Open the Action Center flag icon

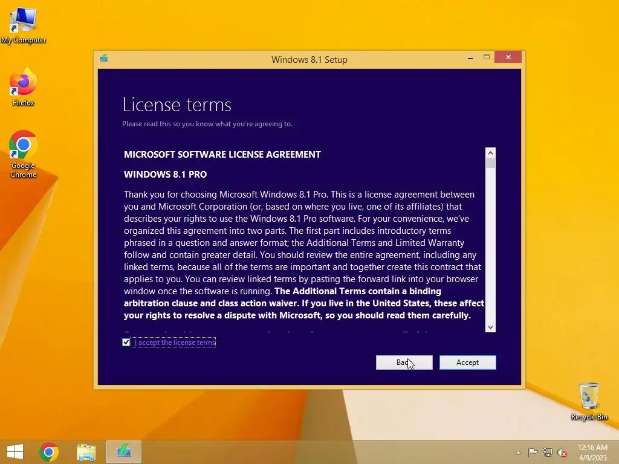pyautogui.click(x=533, y=453)
